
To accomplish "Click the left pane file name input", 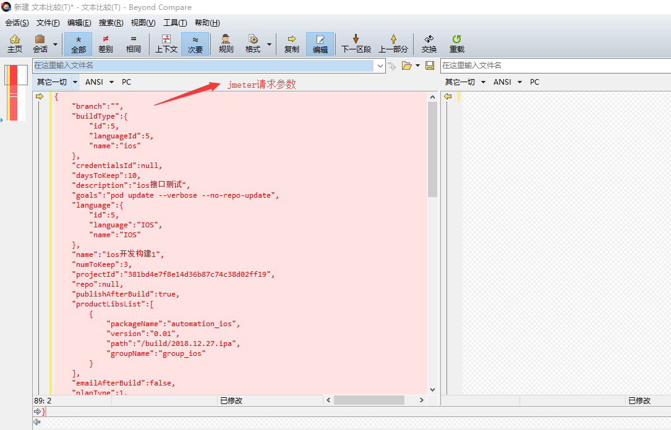I will [x=203, y=65].
